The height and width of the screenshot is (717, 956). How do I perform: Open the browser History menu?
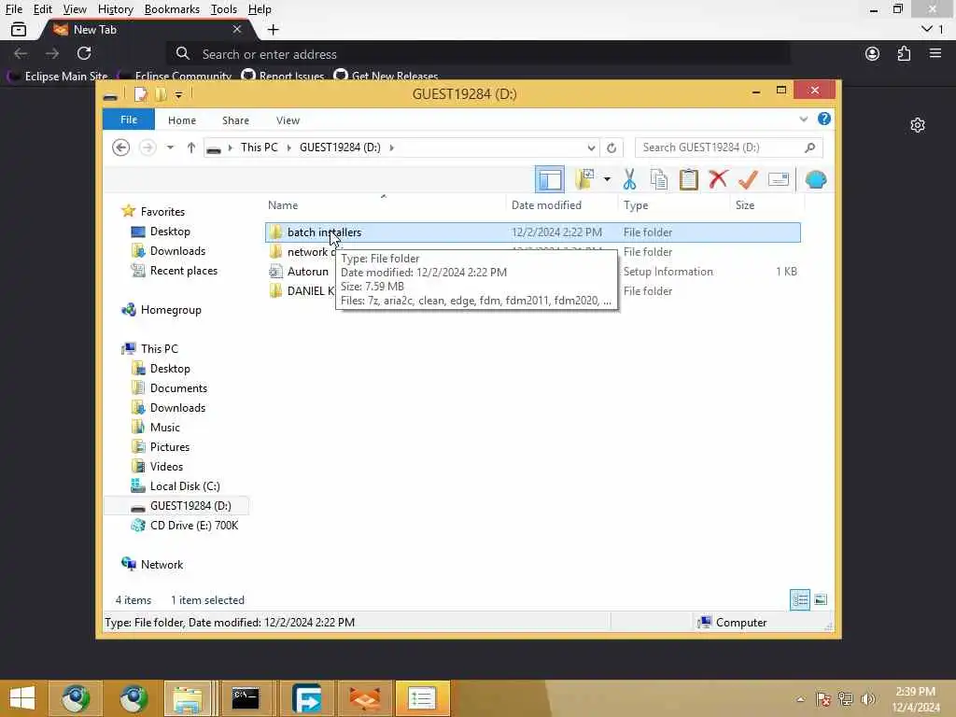115,9
